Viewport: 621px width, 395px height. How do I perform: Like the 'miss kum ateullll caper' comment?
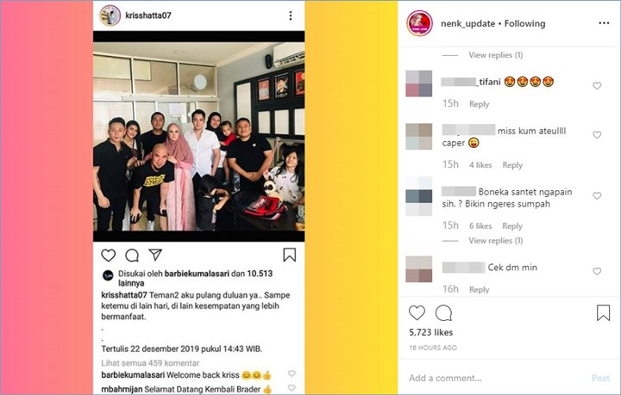click(597, 135)
